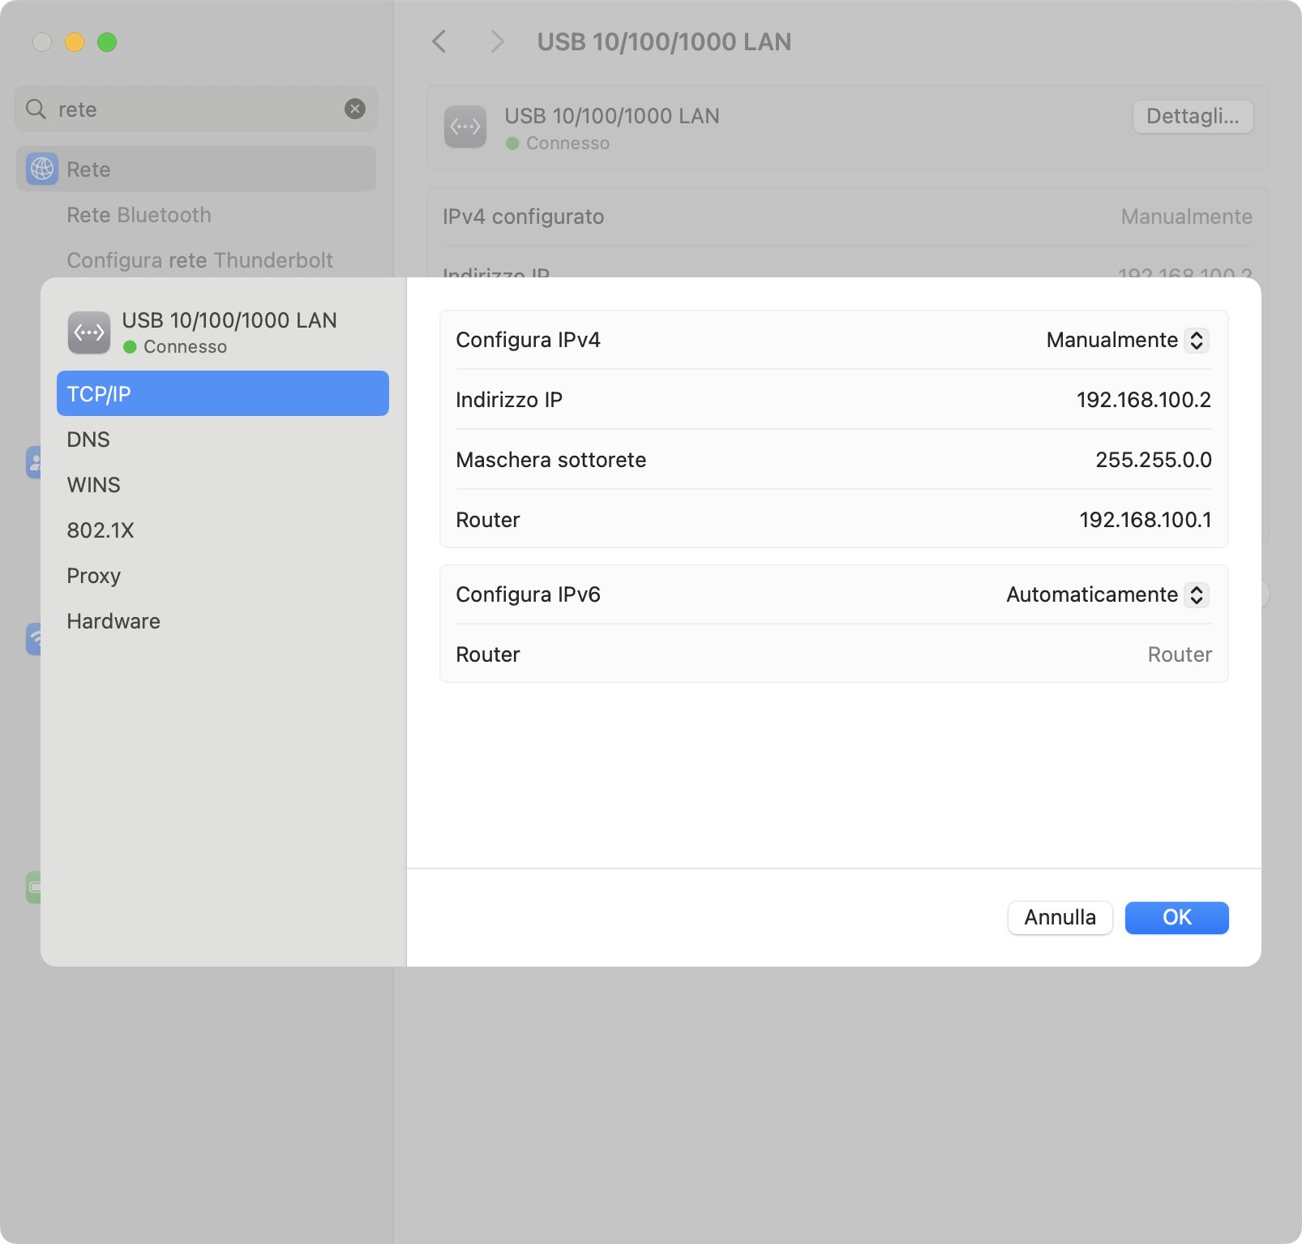Screen dimensions: 1302x1244
Task: Go forward using the right chevron arrow
Action: point(497,41)
